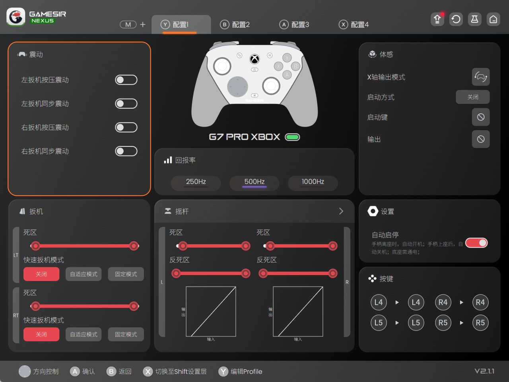This screenshot has height=382, width=509.
Task: Choose 固定模式 for the RT trigger
Action: pos(126,335)
